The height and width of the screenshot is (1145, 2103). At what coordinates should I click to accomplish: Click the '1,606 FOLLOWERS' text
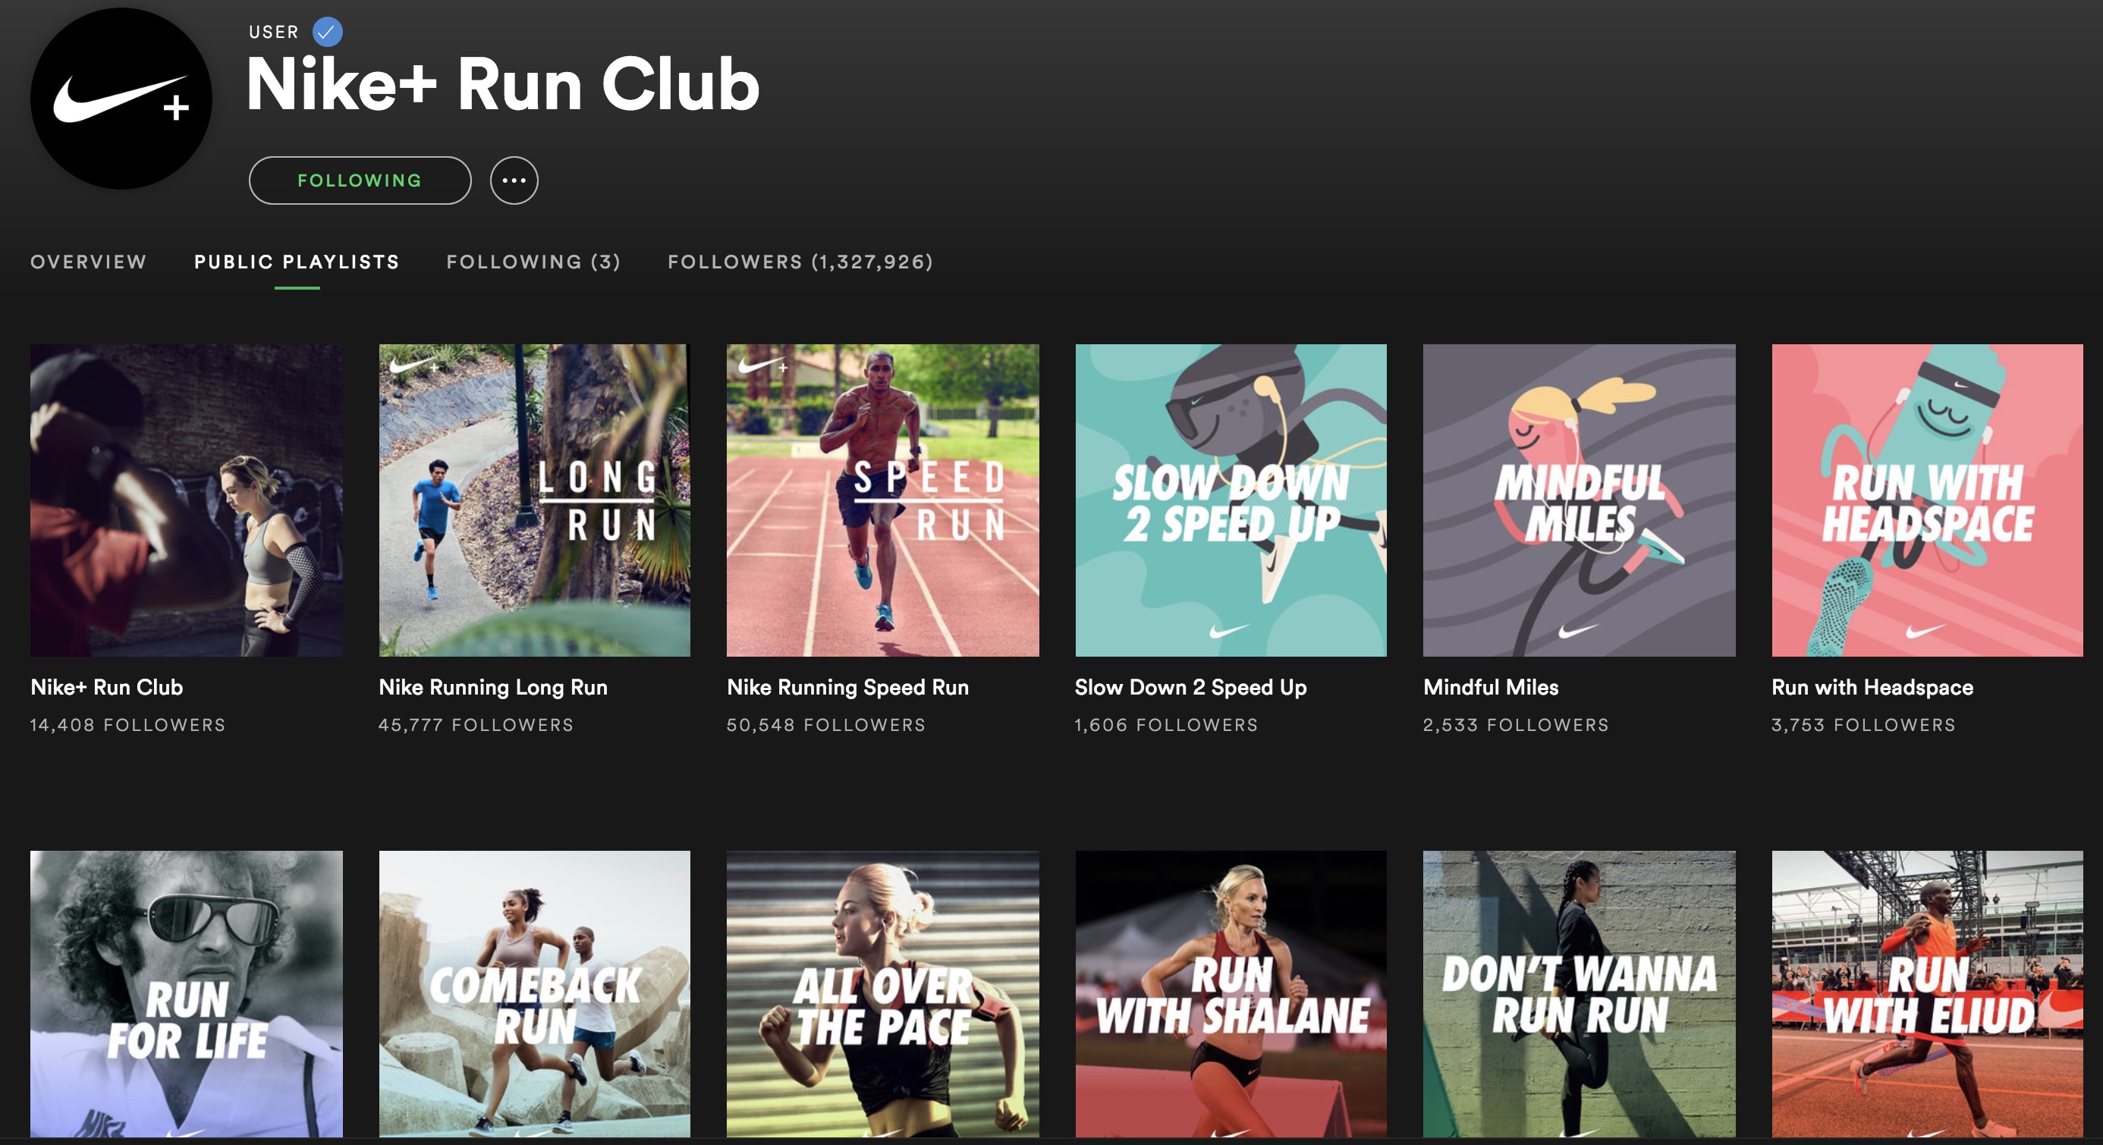1167,725
